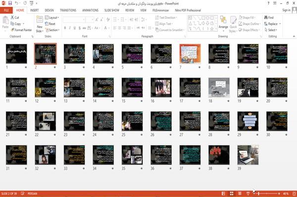The image size is (297, 197).
Task: Open the TRANSITIONS ribbon tab
Action: point(68,10)
